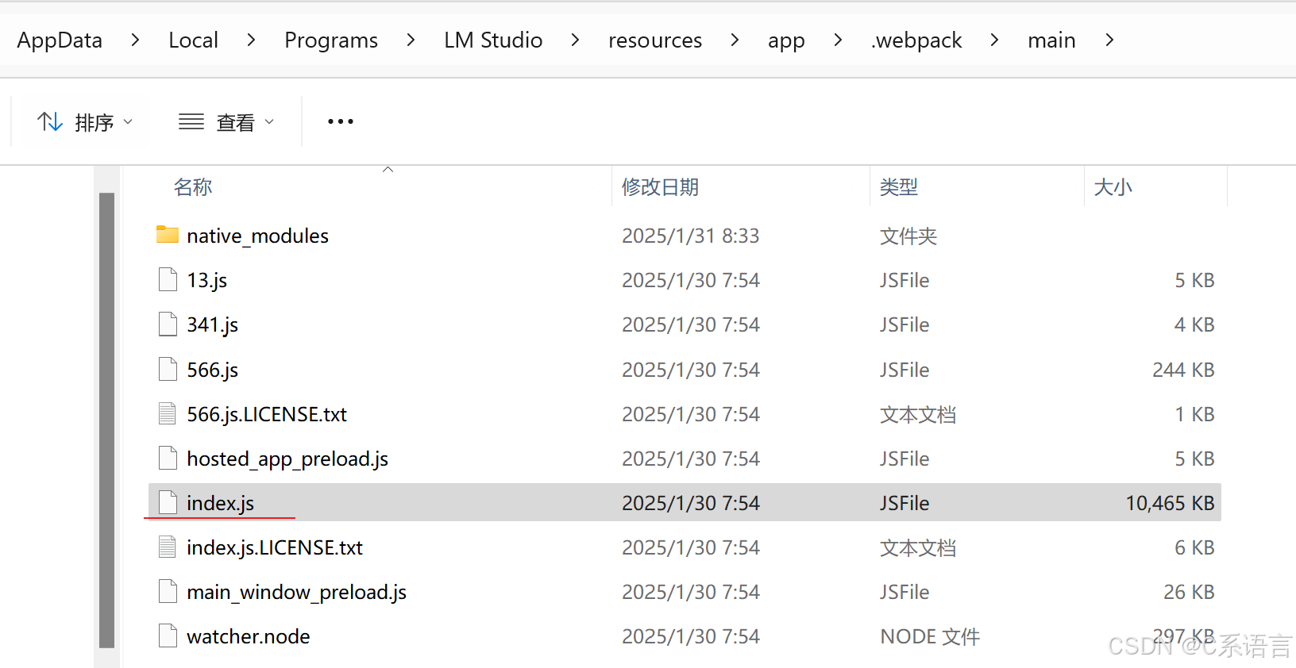Expand chevron after LM Studio breadcrumb
The image size is (1296, 668).
click(x=575, y=40)
